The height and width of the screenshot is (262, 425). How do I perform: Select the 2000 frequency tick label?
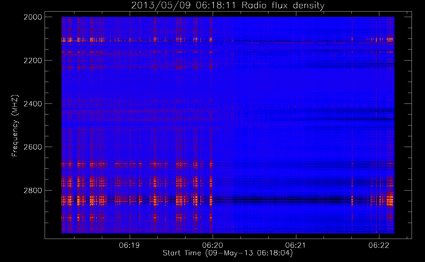33,17
